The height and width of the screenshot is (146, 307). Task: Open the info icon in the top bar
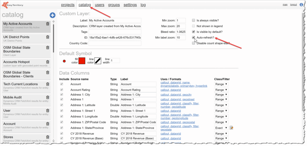(x=302, y=5)
